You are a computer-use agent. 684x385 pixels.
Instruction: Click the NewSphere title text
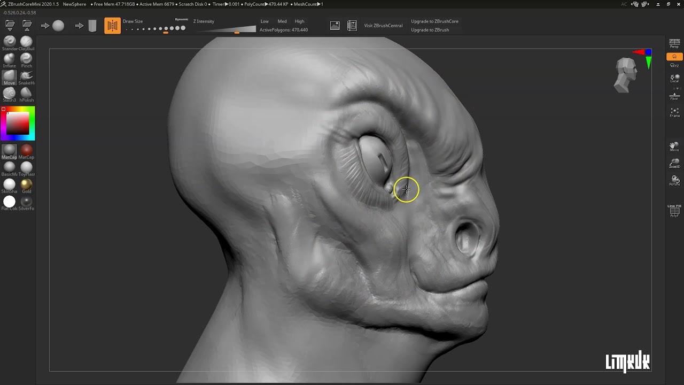click(x=74, y=4)
